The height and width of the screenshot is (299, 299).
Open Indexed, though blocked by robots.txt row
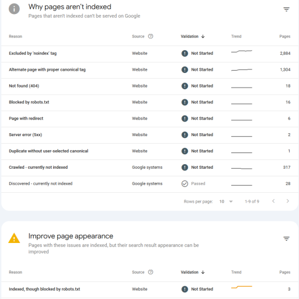click(x=149, y=289)
